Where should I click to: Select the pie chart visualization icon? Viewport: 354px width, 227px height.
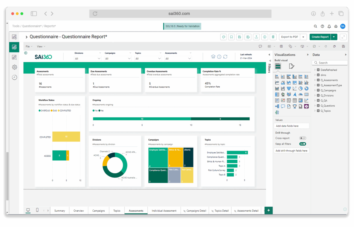tap(301, 88)
